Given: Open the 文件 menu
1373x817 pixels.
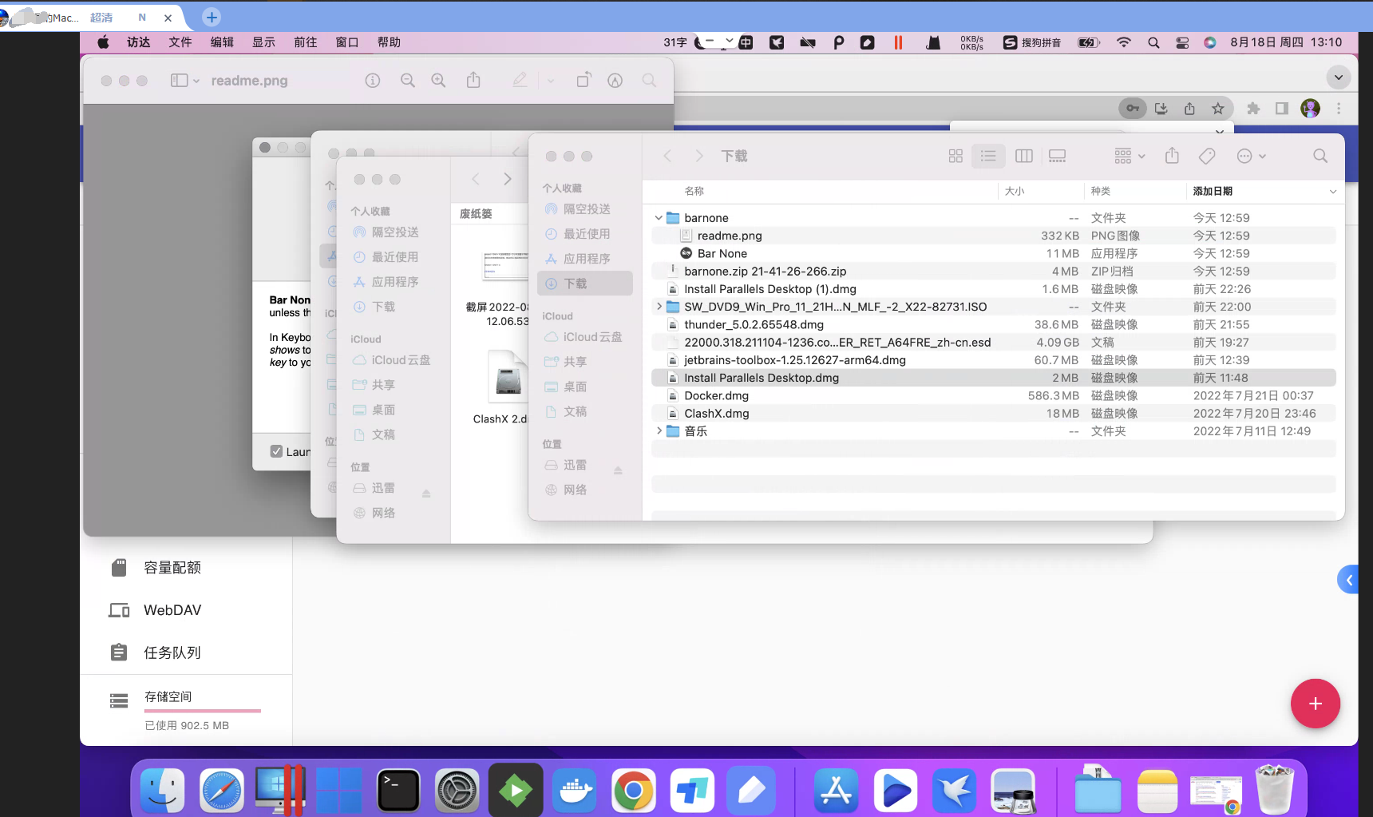Looking at the screenshot, I should 180,42.
